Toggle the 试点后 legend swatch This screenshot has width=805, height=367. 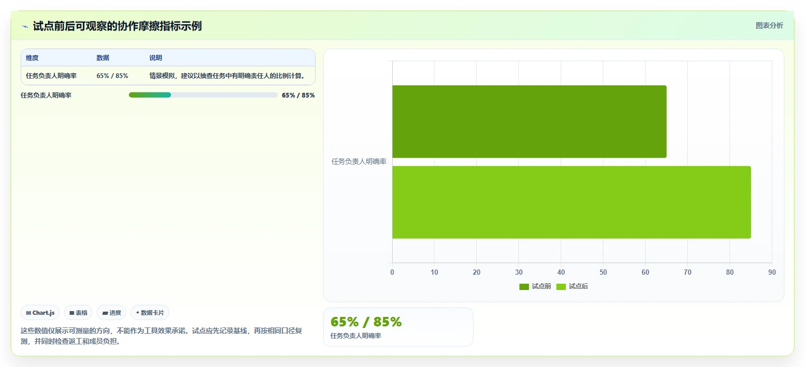pyautogui.click(x=561, y=286)
